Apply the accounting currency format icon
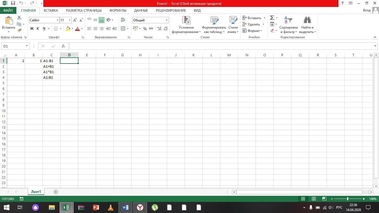Screen dimensions: 379x213 click(x=135, y=29)
